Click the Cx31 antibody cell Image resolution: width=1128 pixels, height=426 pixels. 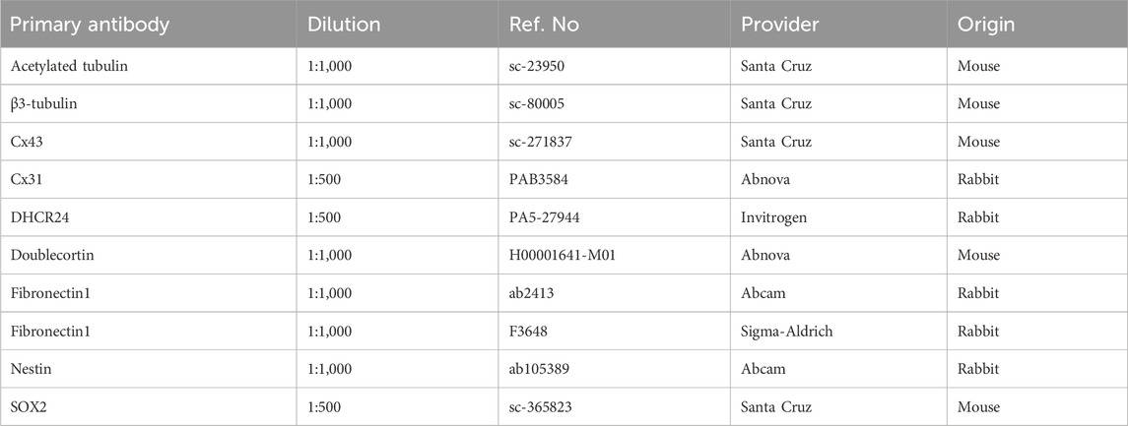[148, 180]
